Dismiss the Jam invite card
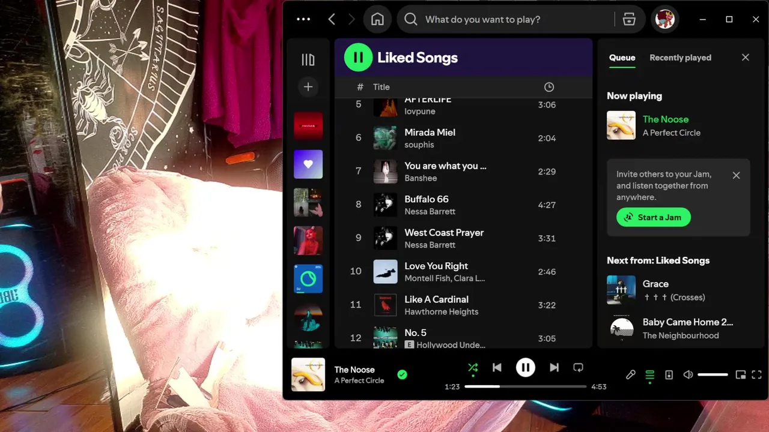Image resolution: width=769 pixels, height=432 pixels. point(737,175)
